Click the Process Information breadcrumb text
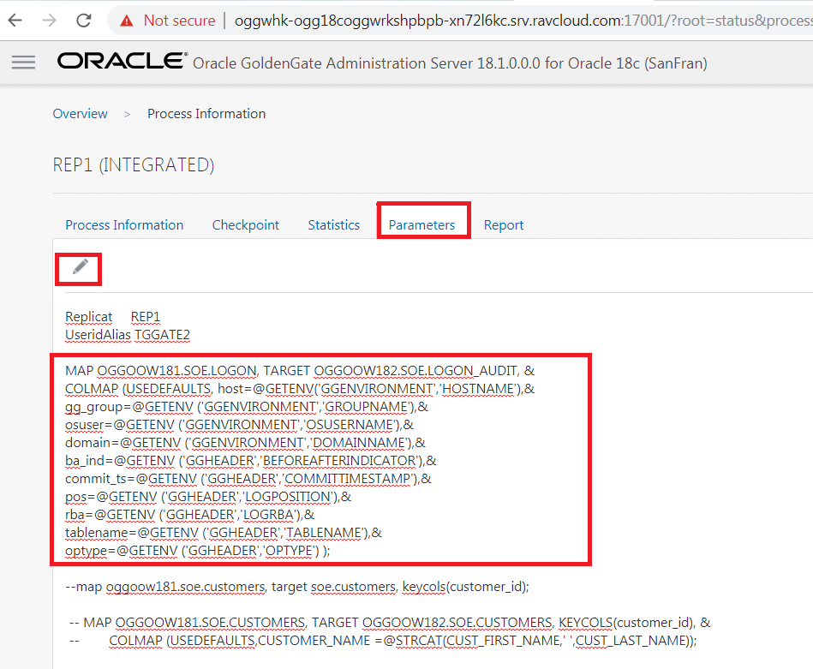813x669 pixels. pos(206,114)
